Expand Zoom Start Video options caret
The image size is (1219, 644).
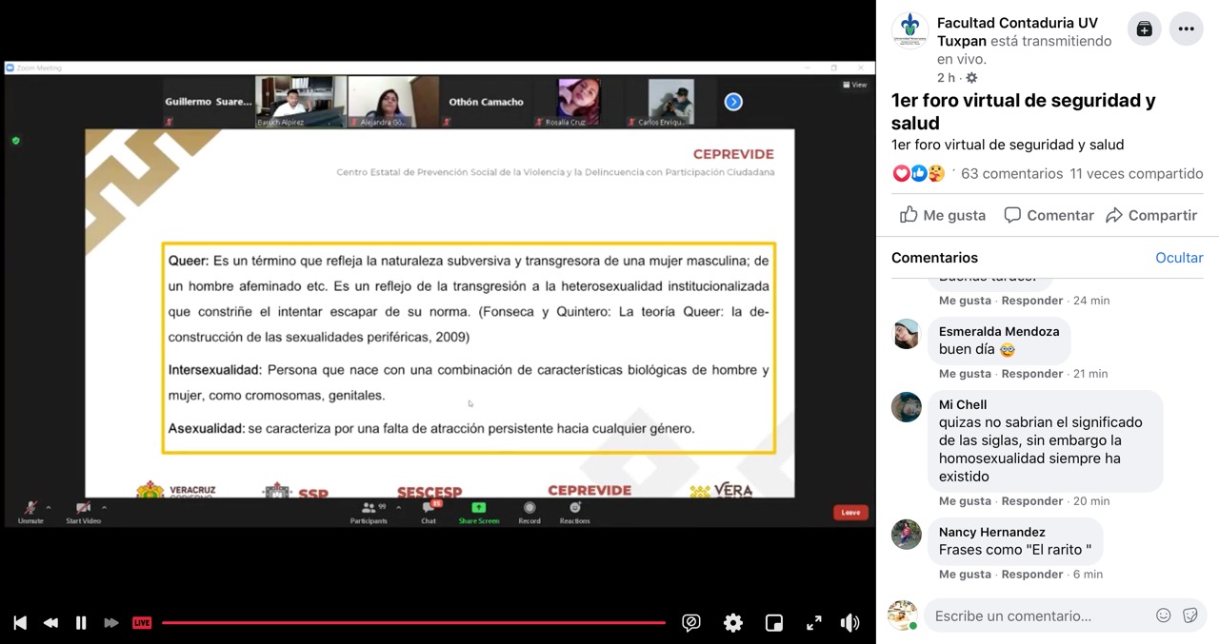[104, 508]
